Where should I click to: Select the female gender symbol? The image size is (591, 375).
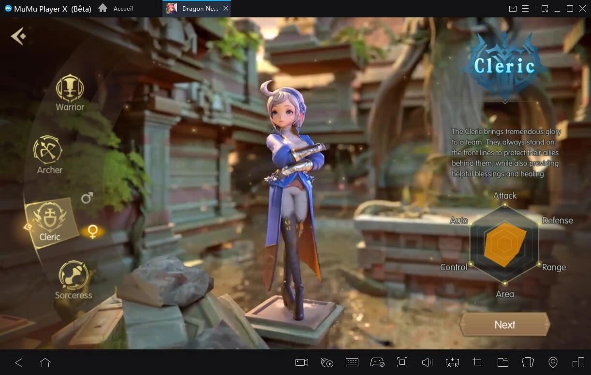(x=92, y=231)
